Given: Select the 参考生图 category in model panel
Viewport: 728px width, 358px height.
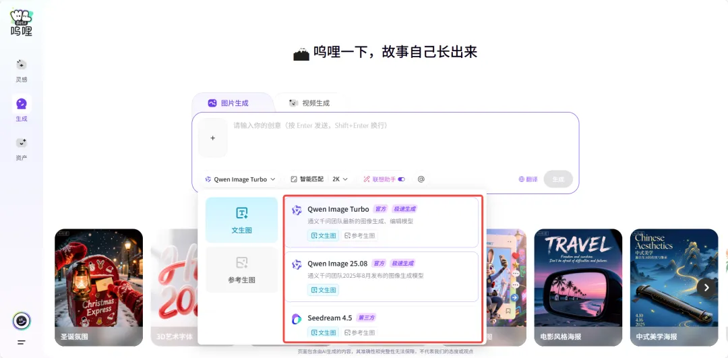Looking at the screenshot, I should 241,270.
